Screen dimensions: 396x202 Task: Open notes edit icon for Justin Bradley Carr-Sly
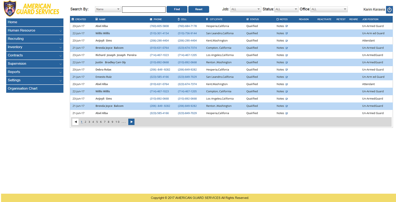pos(286,63)
